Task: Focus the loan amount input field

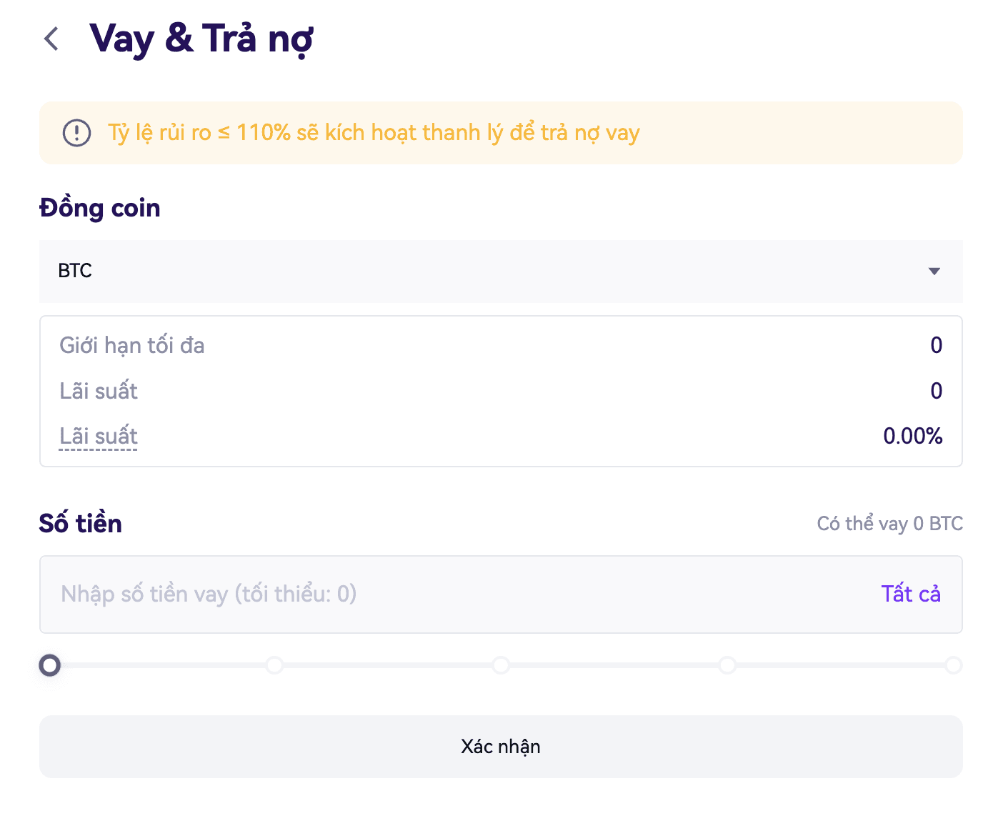Action: 457,594
